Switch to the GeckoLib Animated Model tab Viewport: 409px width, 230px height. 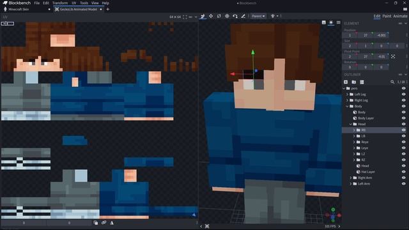[79, 10]
